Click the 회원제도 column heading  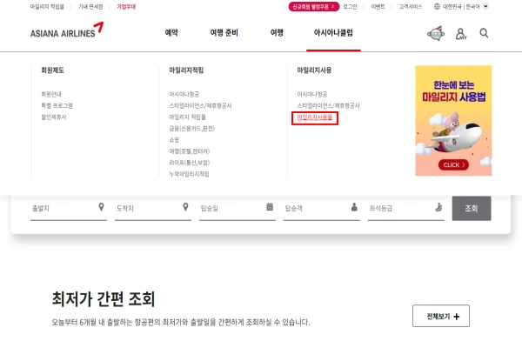tap(52, 70)
